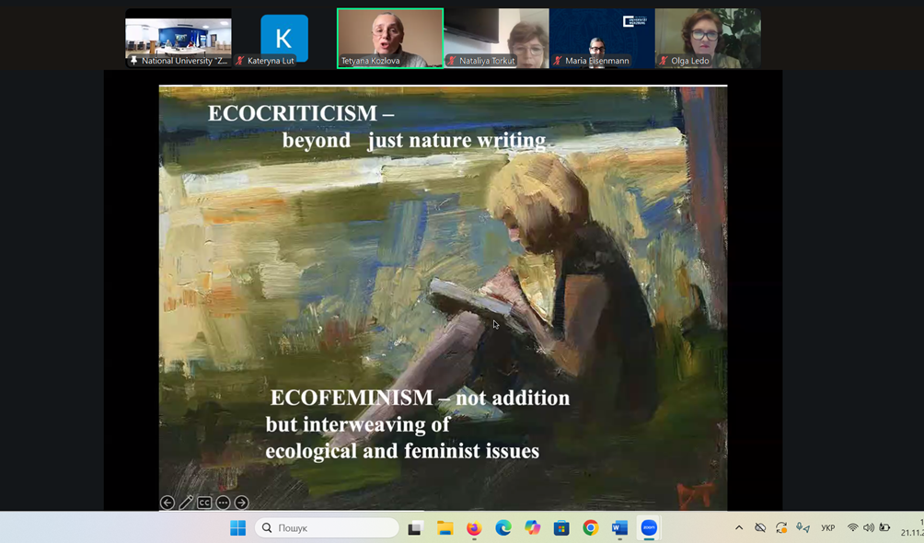Select the National University room video tile
The image size is (924, 543).
[x=179, y=38]
